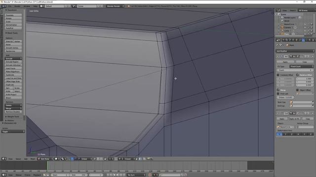Select the X deformation axis button
Image resolution: width=316 pixels, height=177 pixels.
279,134
